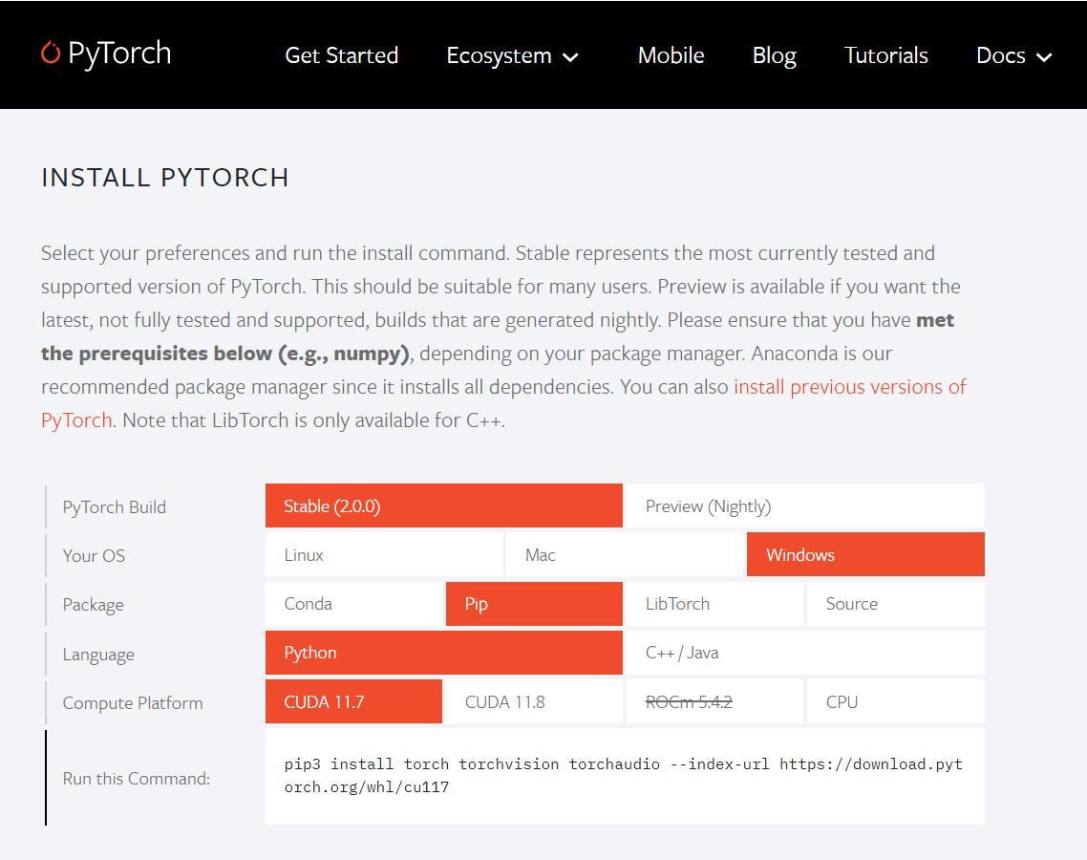Image resolution: width=1087 pixels, height=860 pixels.
Task: Click the struck-out ROCm 5.4.2 option
Action: [x=714, y=702]
